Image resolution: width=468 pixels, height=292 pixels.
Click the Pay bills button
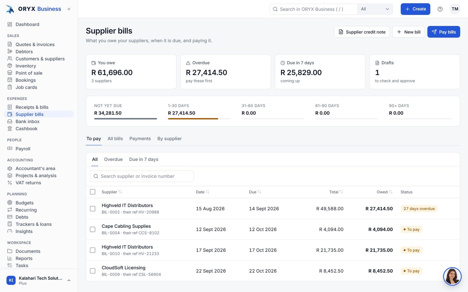click(444, 32)
